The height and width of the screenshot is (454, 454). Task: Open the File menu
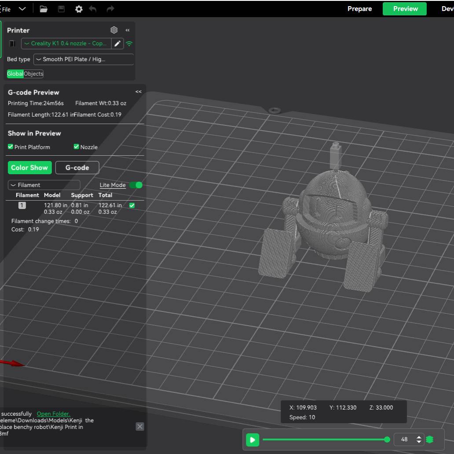[6, 9]
